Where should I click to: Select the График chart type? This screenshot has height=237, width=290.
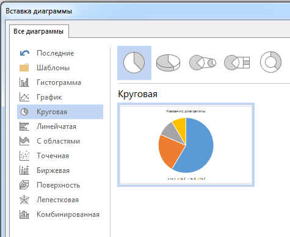60,97
